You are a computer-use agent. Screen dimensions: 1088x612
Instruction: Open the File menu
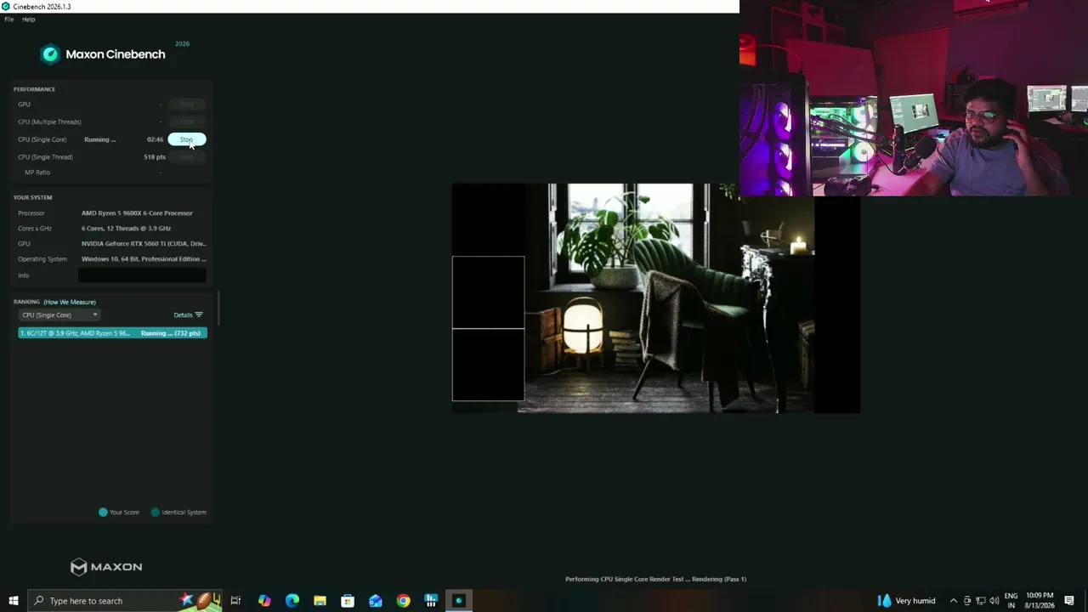click(9, 20)
